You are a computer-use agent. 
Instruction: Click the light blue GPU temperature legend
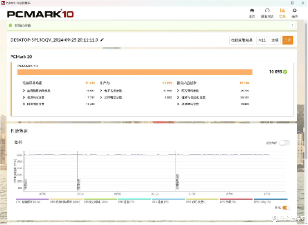click(x=168, y=201)
